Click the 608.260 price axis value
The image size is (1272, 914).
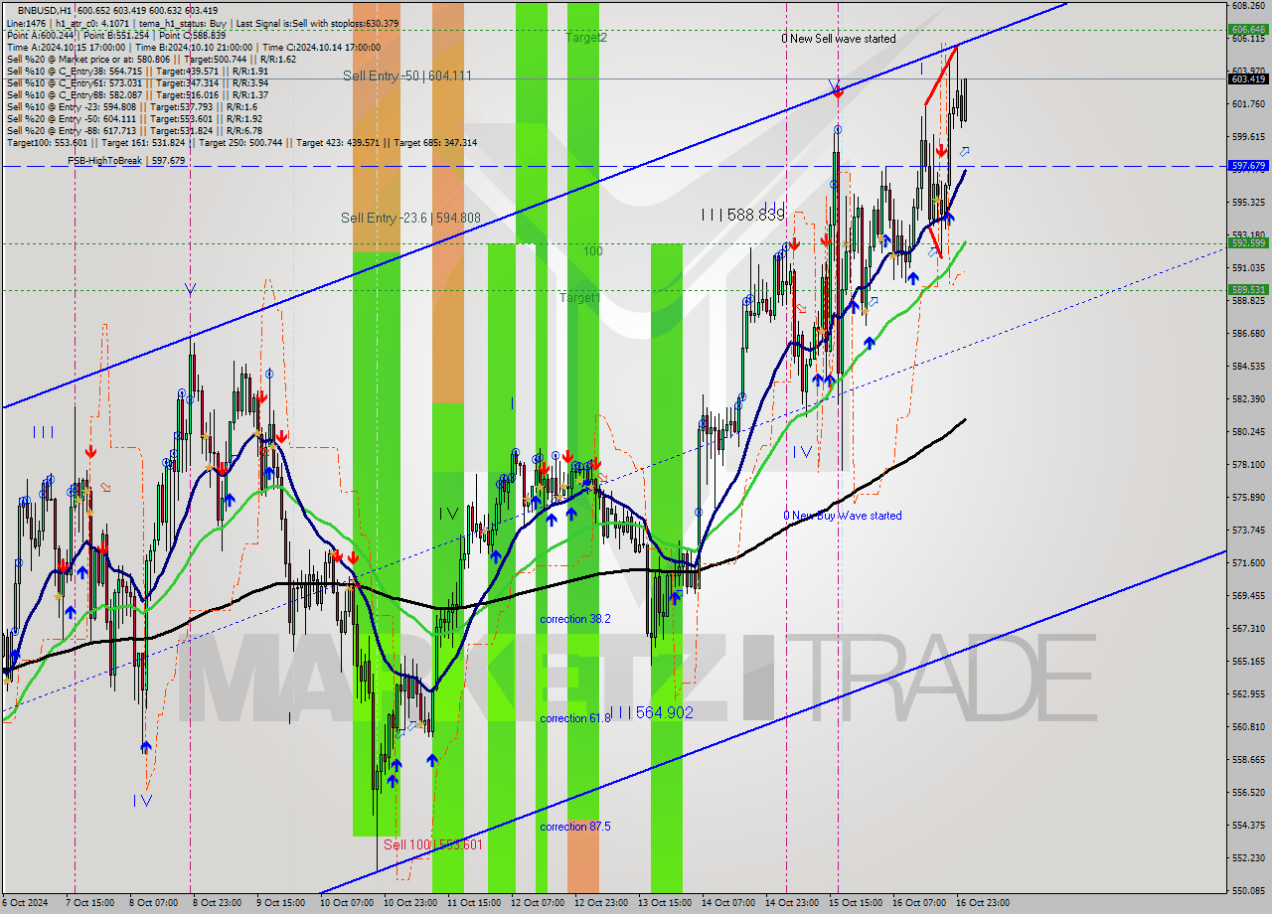[1248, 5]
